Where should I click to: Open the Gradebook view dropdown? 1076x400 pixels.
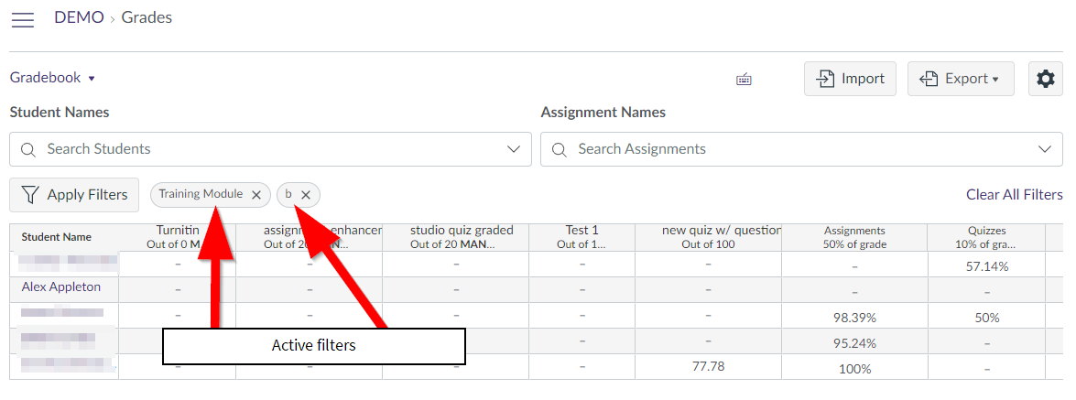point(52,78)
